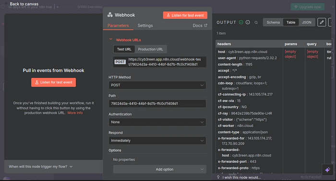336x181 pixels.
Task: Click the cf-ray header row
Action: coord(245,113)
